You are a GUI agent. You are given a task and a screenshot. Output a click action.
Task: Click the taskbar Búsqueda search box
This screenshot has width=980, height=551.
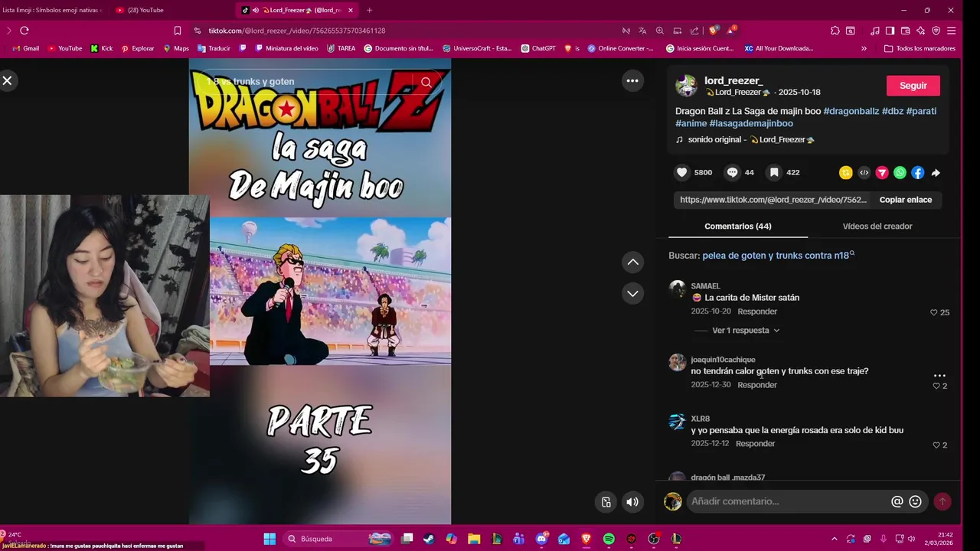pyautogui.click(x=338, y=539)
